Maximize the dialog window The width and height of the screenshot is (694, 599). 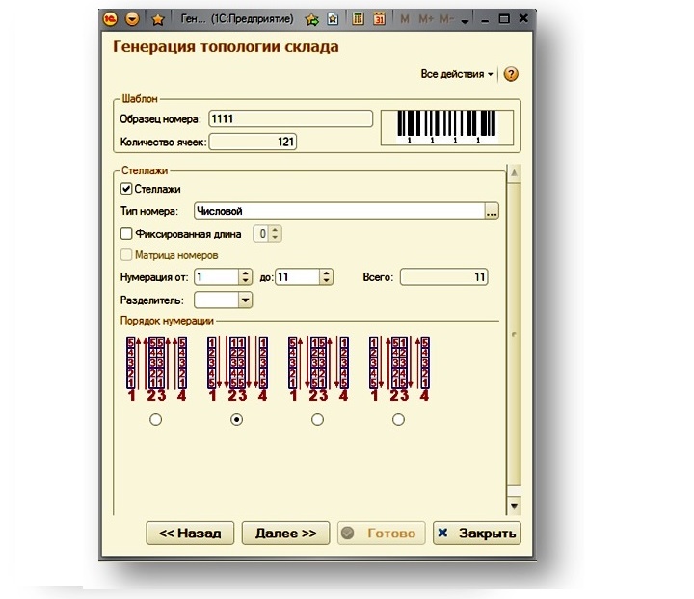pos(504,18)
